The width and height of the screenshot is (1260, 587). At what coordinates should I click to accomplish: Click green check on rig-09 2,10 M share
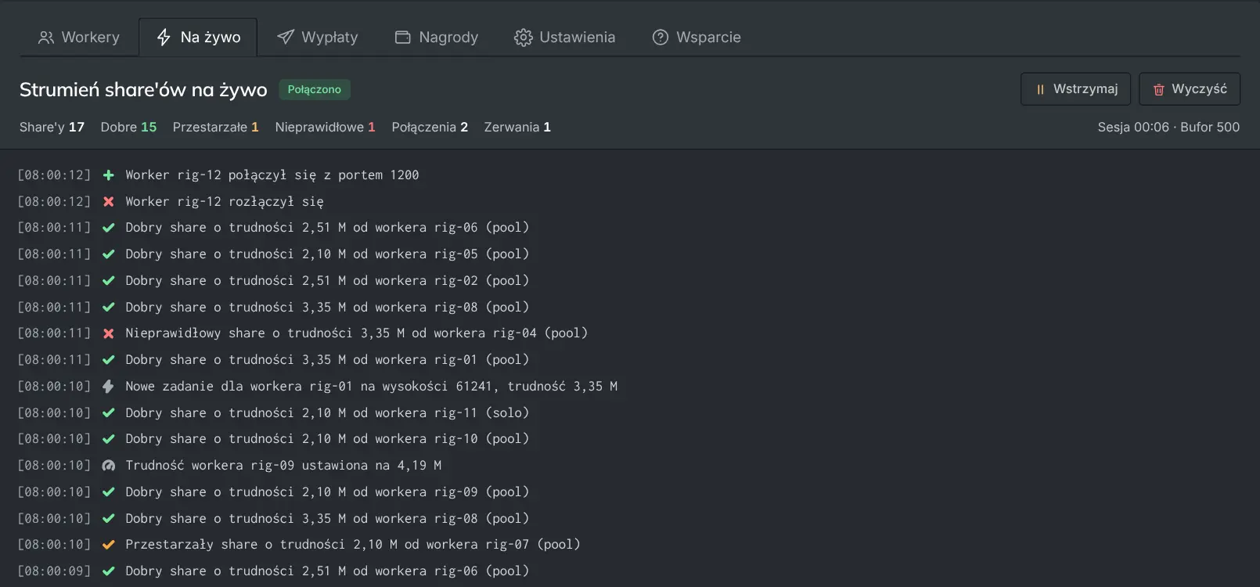click(109, 492)
